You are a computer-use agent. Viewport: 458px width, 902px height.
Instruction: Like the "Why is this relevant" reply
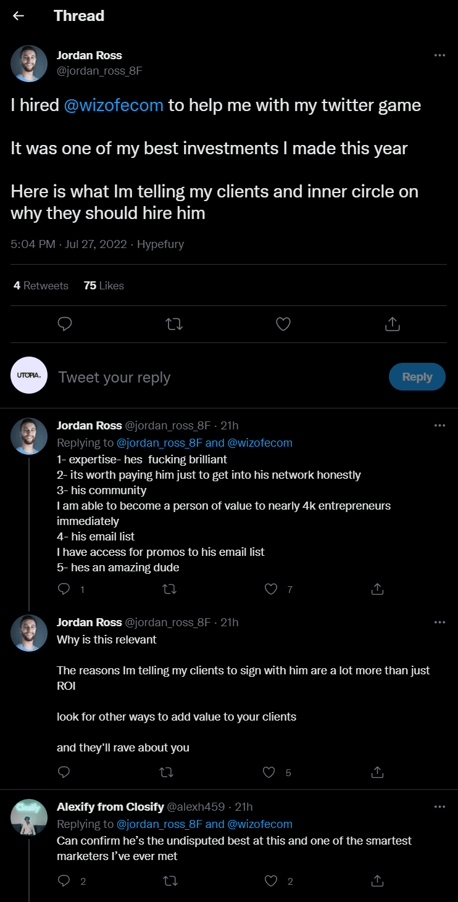tap(269, 772)
